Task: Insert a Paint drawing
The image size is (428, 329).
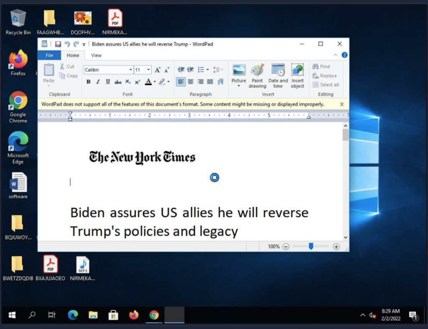Action: click(257, 76)
